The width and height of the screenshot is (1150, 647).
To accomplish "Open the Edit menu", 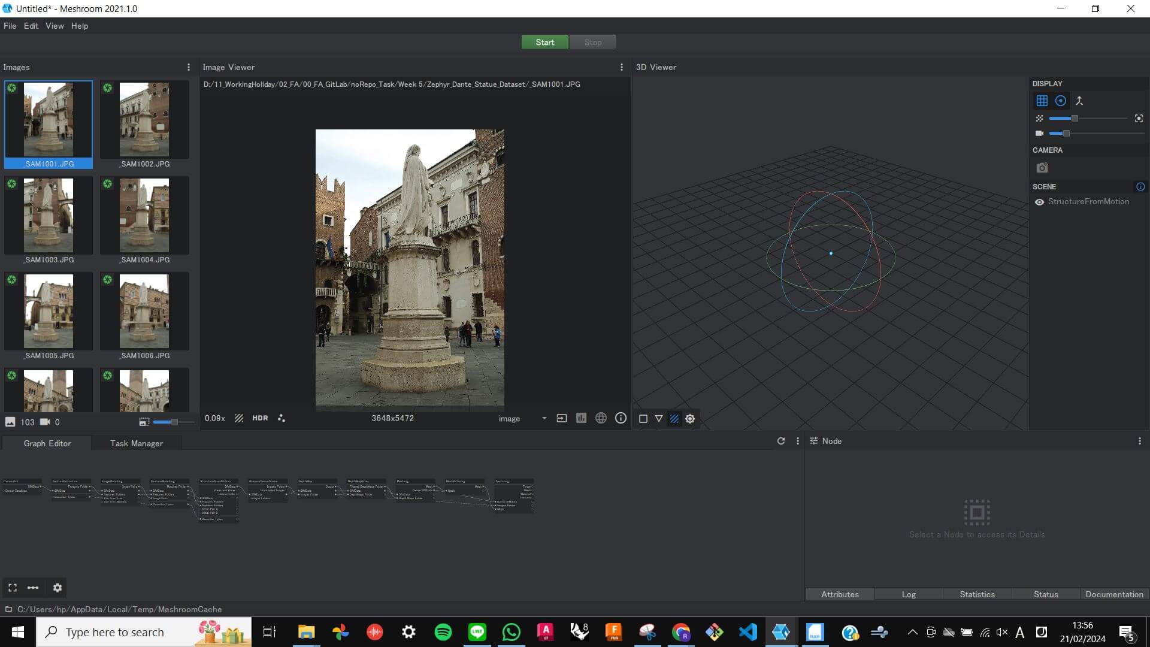I will (31, 26).
